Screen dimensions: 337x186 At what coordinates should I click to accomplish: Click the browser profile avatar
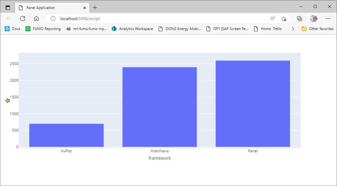314,19
